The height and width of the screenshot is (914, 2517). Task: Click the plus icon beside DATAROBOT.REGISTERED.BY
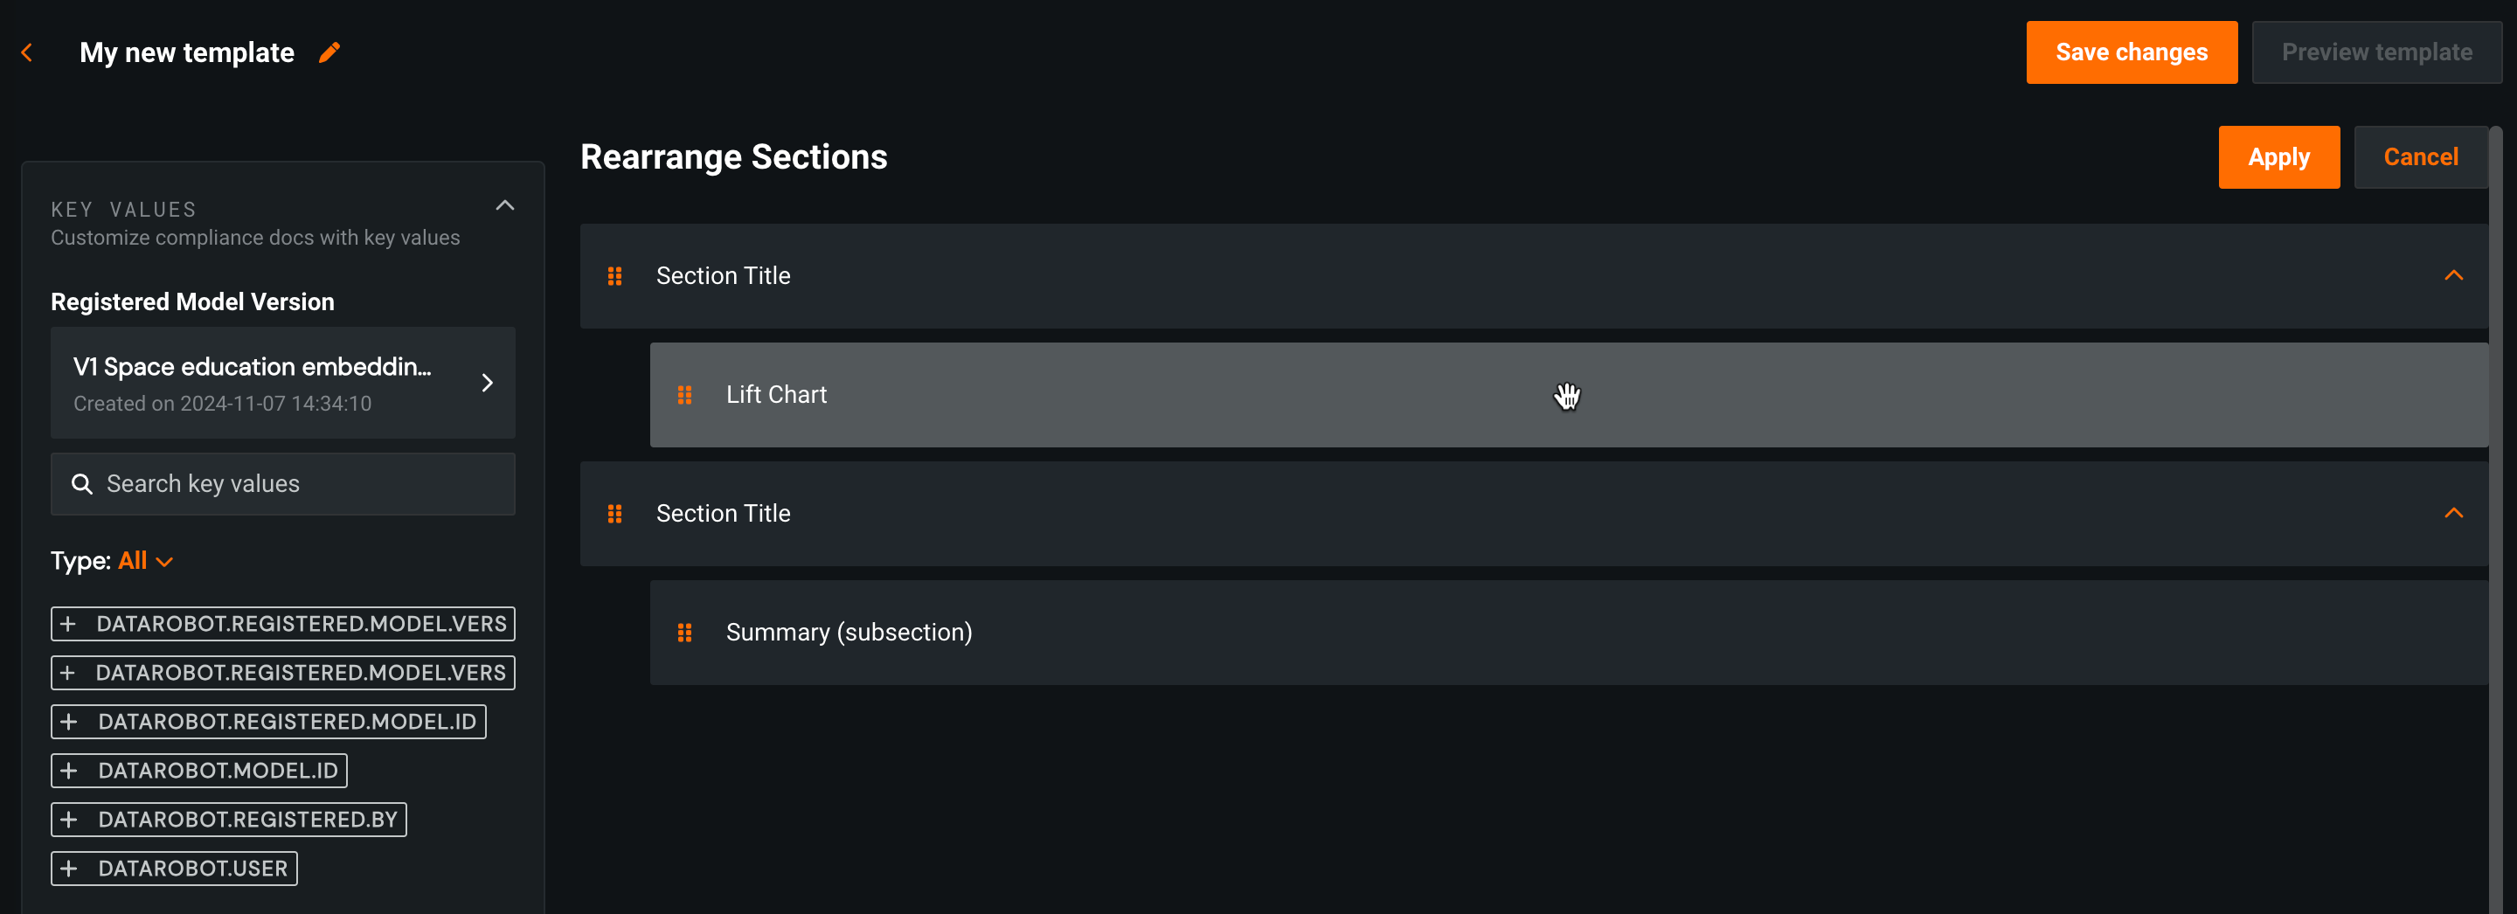pyautogui.click(x=68, y=820)
